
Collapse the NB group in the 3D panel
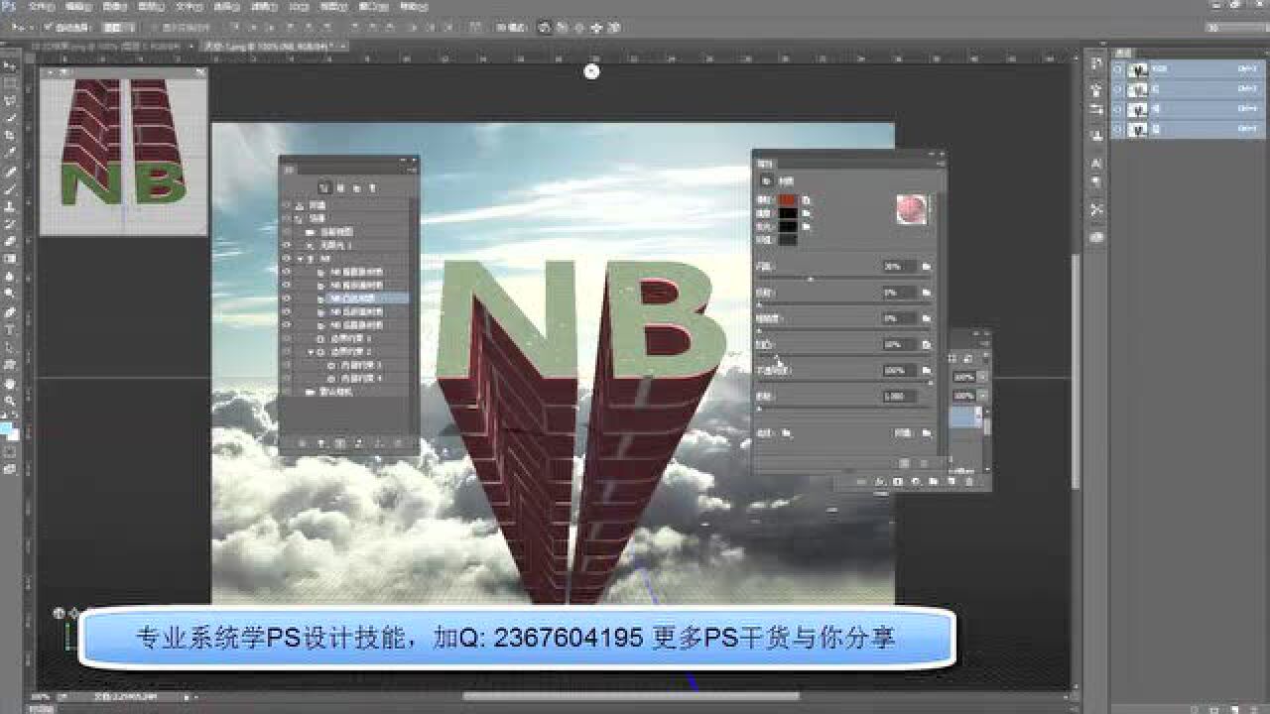tap(301, 259)
